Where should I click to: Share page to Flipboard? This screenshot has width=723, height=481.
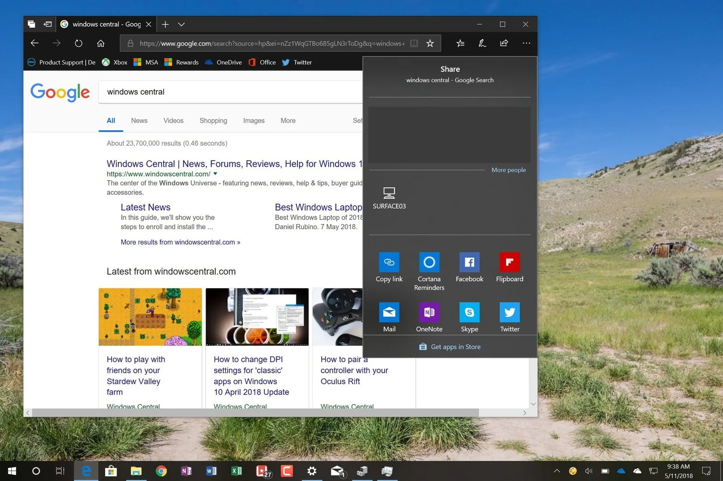coord(510,262)
